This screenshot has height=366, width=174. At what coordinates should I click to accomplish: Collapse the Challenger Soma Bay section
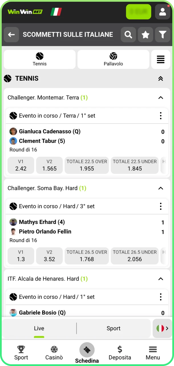161,188
